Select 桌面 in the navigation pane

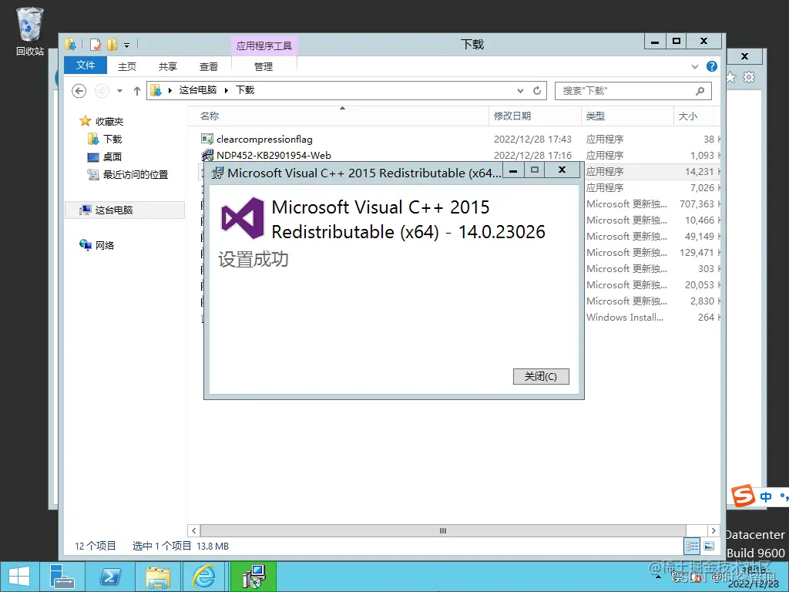[105, 157]
